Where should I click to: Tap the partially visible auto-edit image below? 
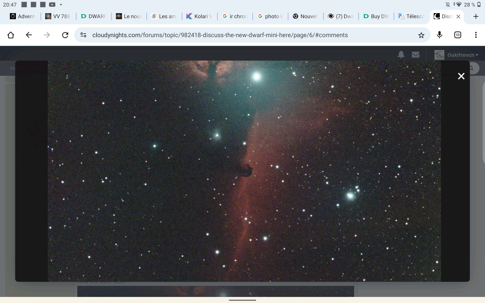point(215,291)
